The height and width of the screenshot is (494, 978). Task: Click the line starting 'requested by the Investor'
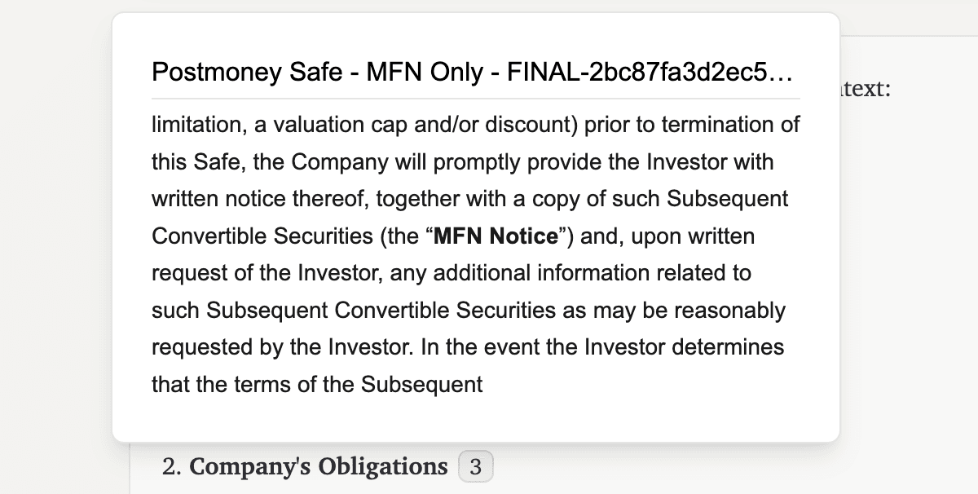pyautogui.click(x=468, y=347)
